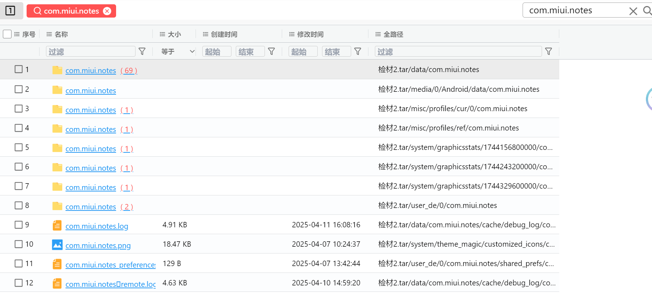Click the modified time 起始 start field
This screenshot has width=652, height=308.
coord(303,52)
